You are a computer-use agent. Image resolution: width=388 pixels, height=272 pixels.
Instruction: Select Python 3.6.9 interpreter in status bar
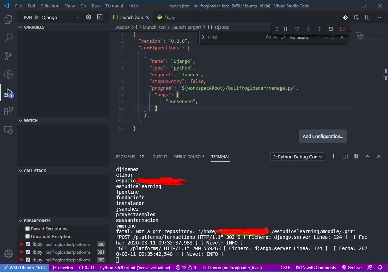pos(135,267)
